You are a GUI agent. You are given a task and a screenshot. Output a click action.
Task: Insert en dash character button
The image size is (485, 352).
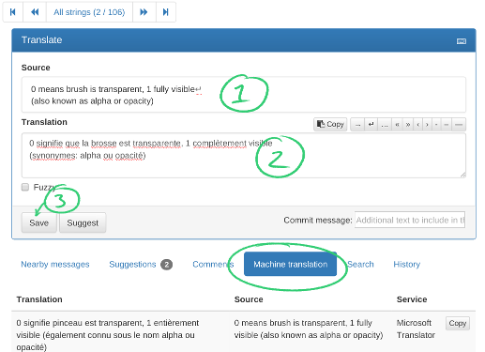(x=447, y=124)
